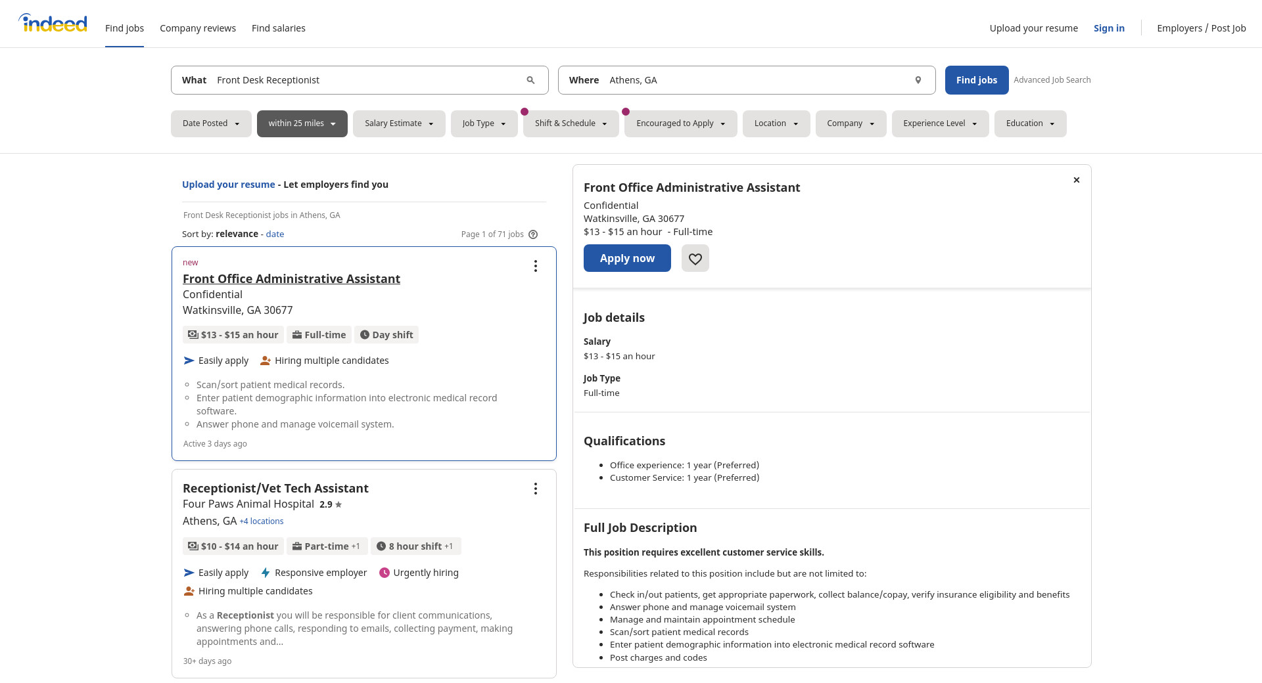This screenshot has width=1262, height=683.
Task: Close the job details panel
Action: 1076,180
